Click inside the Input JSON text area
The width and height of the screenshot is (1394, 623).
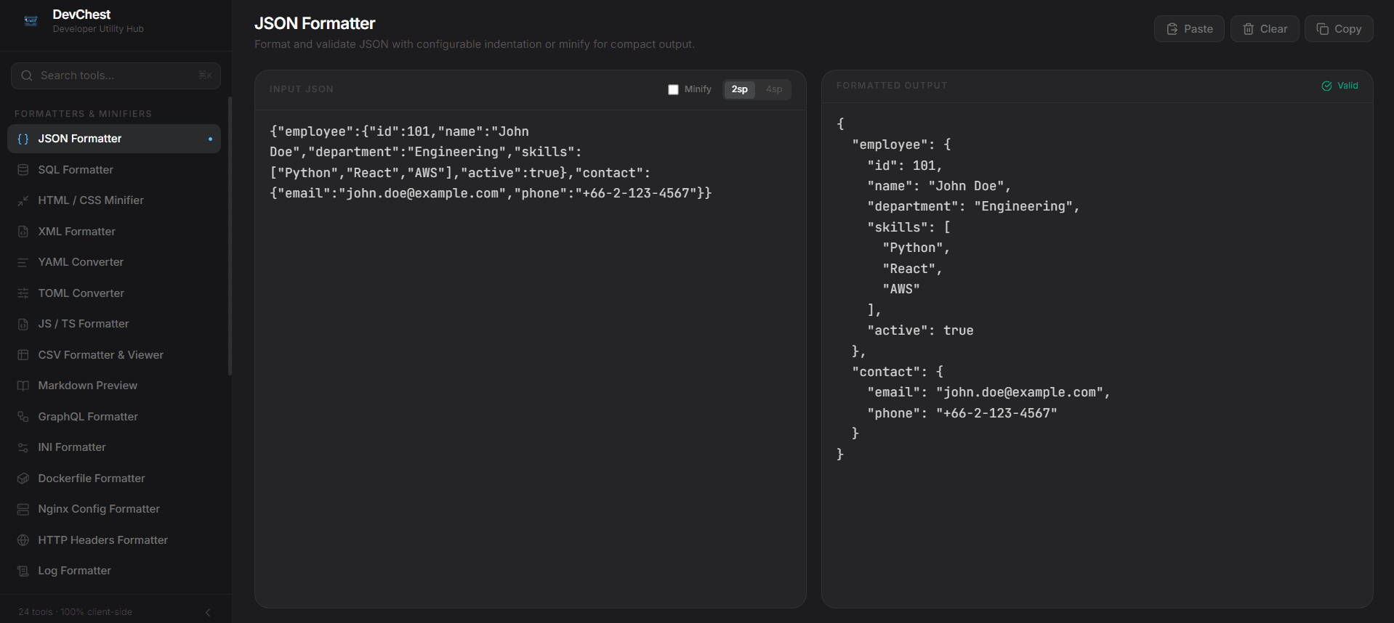(x=531, y=359)
